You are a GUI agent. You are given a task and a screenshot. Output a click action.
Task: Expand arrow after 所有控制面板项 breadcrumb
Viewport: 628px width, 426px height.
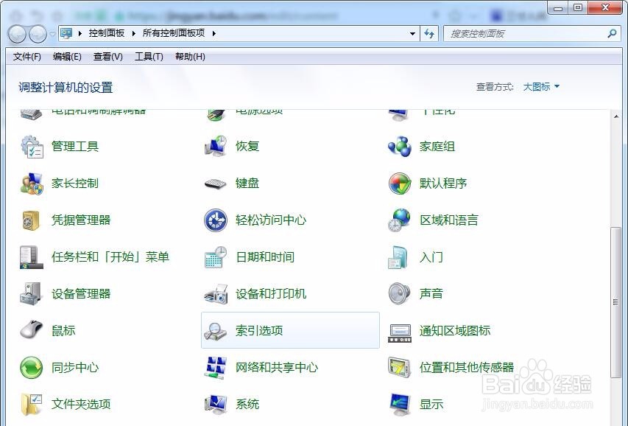tap(214, 33)
